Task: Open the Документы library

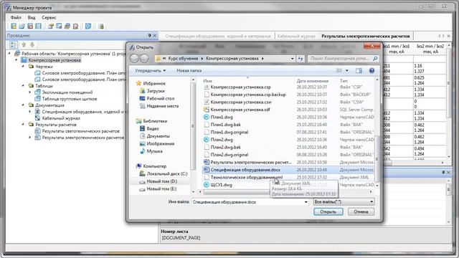Action: click(158, 136)
